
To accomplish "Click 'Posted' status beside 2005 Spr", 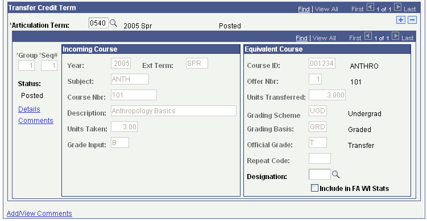I will pyautogui.click(x=230, y=26).
